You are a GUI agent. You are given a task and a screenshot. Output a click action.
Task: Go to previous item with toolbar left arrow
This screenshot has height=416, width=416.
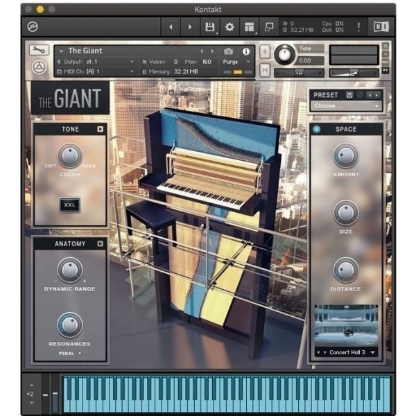[x=171, y=27]
